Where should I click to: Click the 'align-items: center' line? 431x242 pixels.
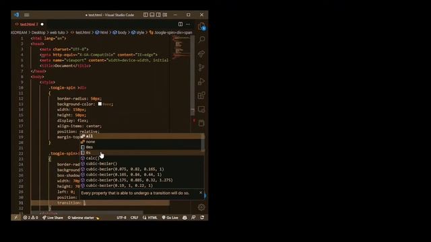click(79, 126)
